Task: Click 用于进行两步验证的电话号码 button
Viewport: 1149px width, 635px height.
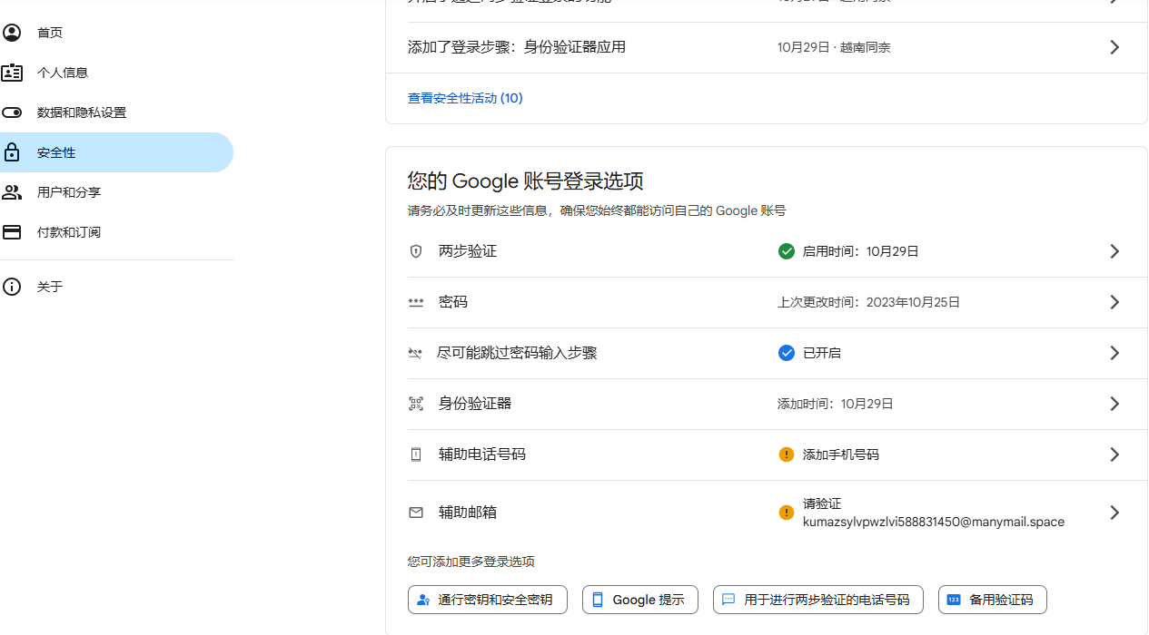Action: click(817, 600)
